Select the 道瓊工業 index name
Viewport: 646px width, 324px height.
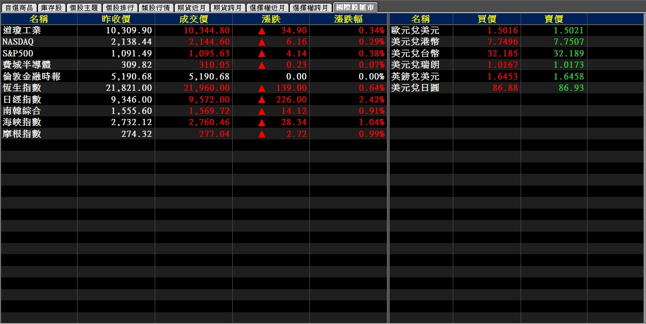[22, 30]
